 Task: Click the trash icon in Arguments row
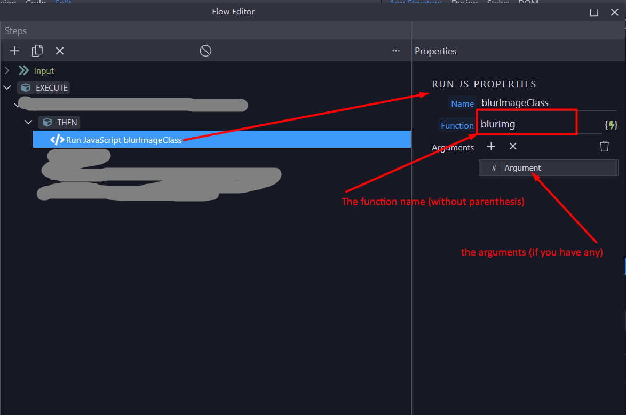[604, 146]
